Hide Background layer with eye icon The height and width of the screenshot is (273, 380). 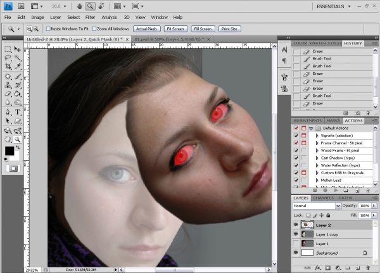point(296,253)
